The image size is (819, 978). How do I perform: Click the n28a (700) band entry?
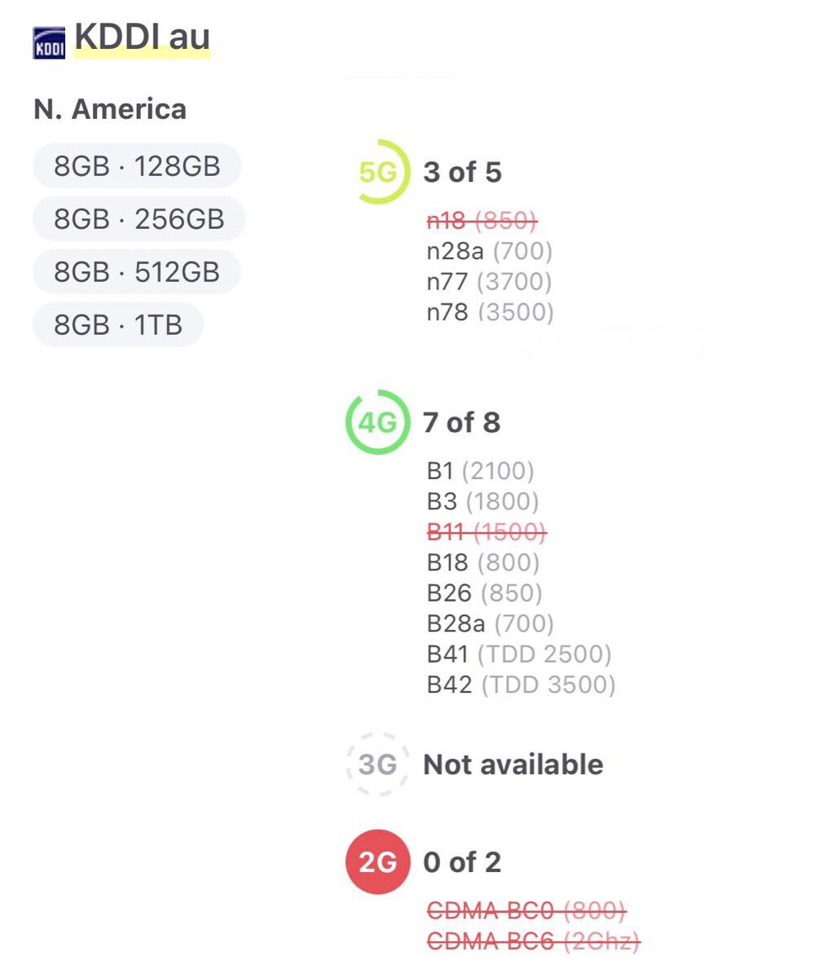(x=490, y=251)
